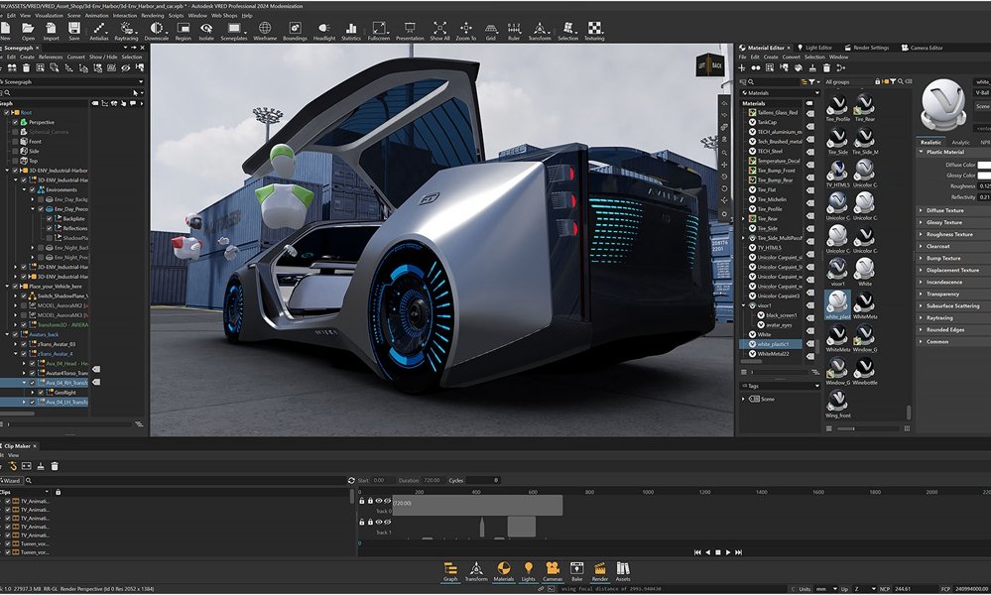Switch to the Render Settings tab
Image resolution: width=991 pixels, height=595 pixels.
866,48
